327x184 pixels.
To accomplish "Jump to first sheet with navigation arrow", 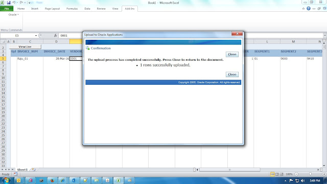I will pos(2,170).
